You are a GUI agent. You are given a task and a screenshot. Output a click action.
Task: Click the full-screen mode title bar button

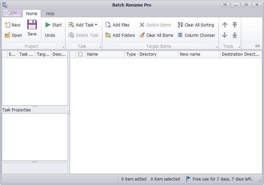225,4
